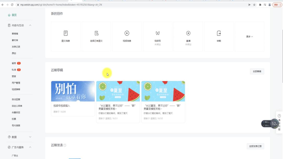Click the site lock icon in address bar
Screen dimensions: 283x159
[x=18, y=5]
